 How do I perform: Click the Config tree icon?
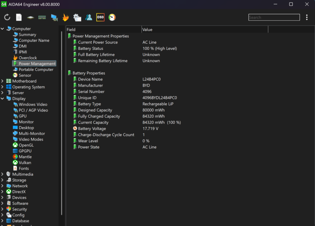[x=9, y=215]
